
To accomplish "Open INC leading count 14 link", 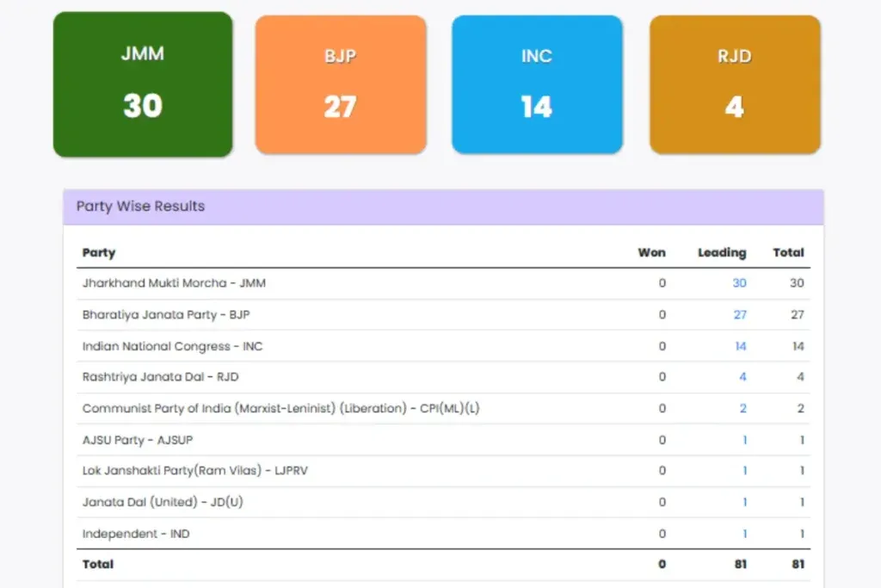I will [x=741, y=346].
